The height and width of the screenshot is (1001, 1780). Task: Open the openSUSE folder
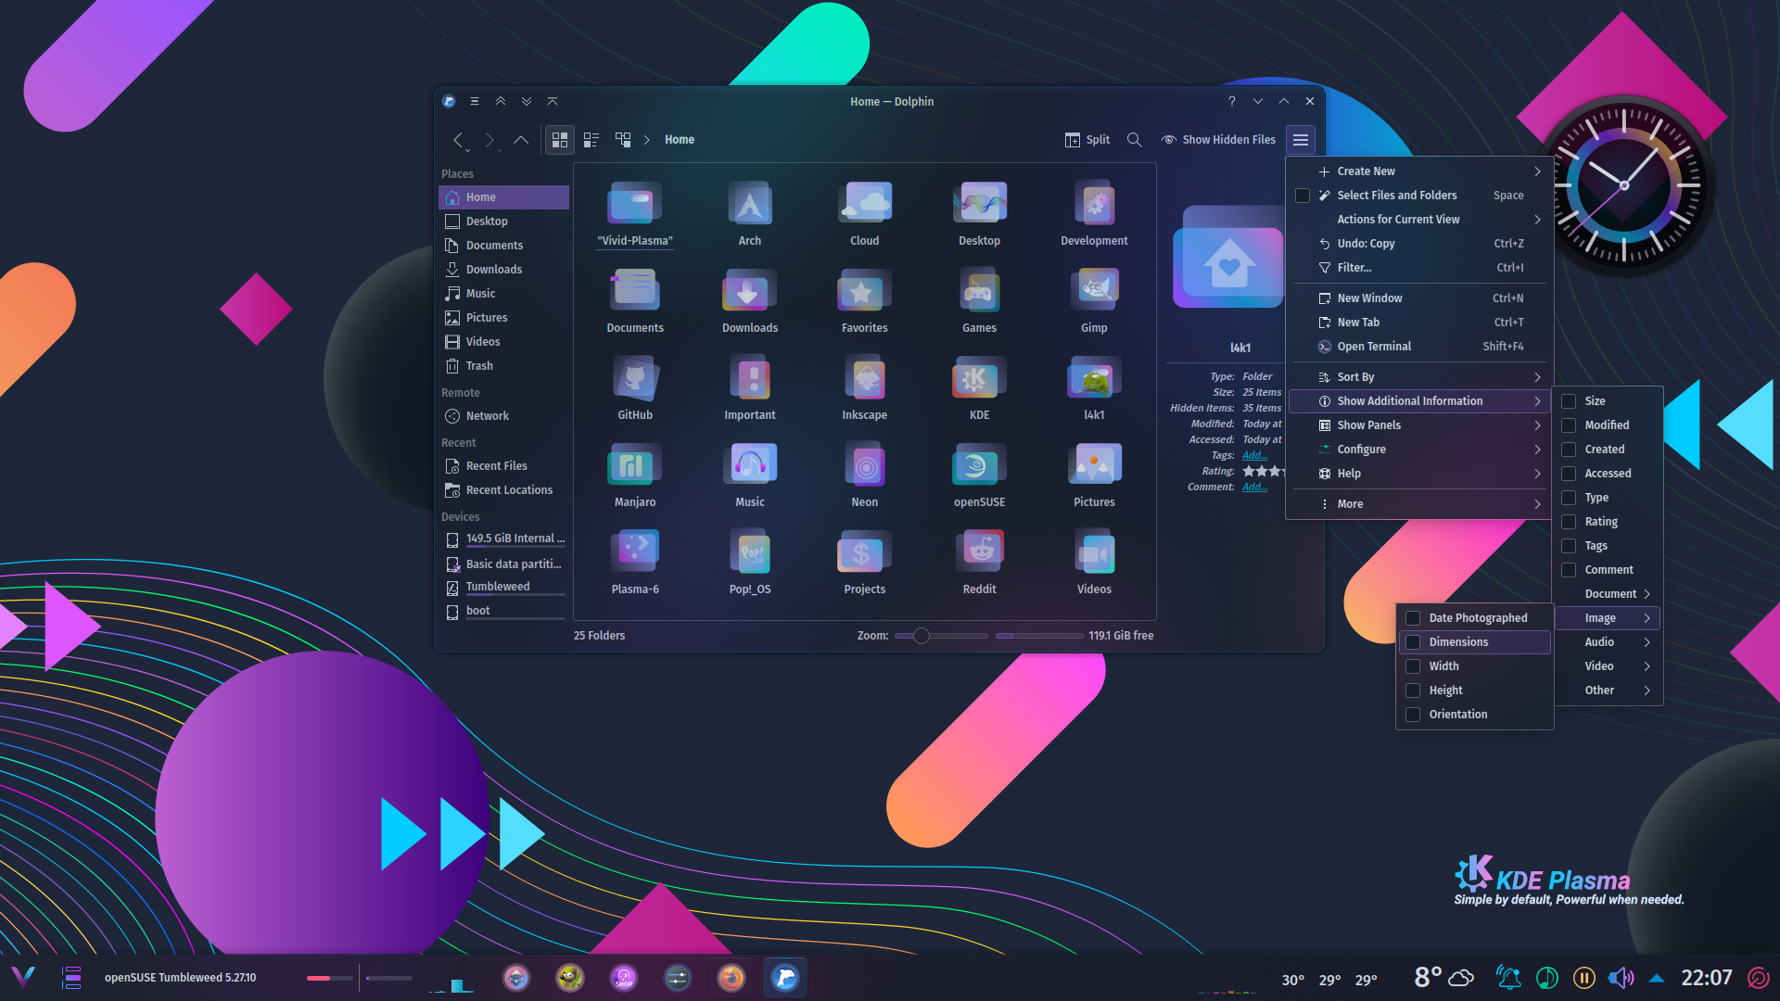coord(979,476)
